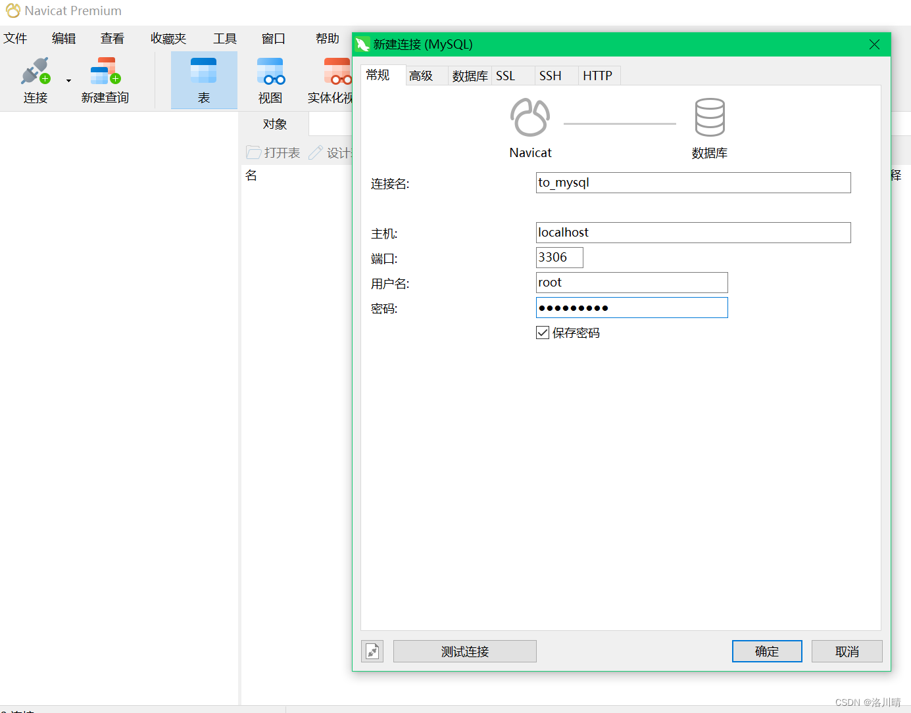Click the New Query (新建查询) toolbar icon
The image size is (911, 713).
point(105,71)
